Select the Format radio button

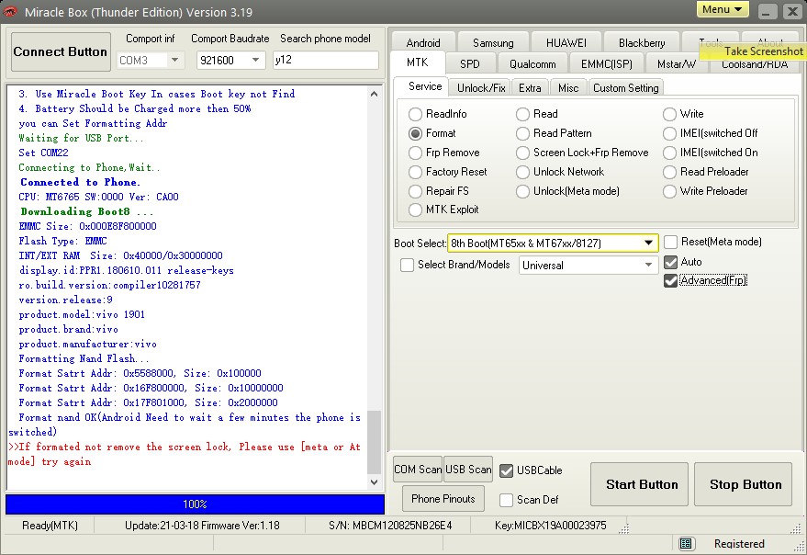415,133
